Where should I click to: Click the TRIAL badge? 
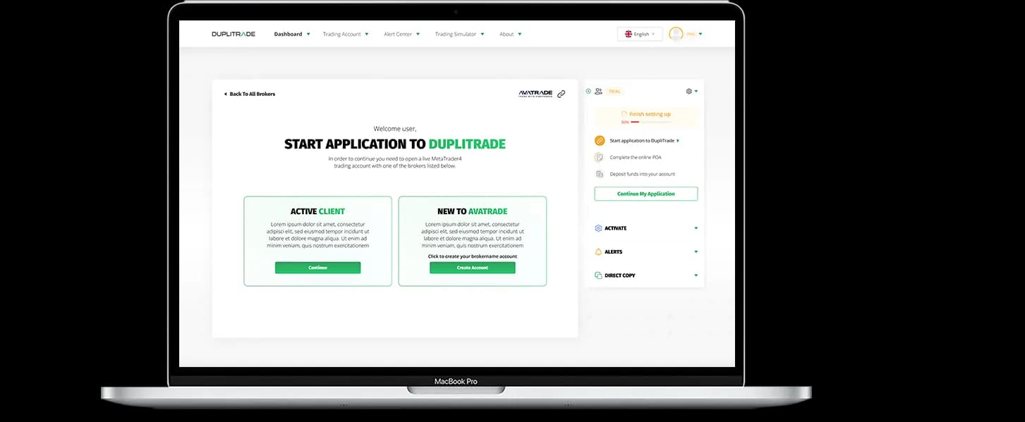click(615, 91)
